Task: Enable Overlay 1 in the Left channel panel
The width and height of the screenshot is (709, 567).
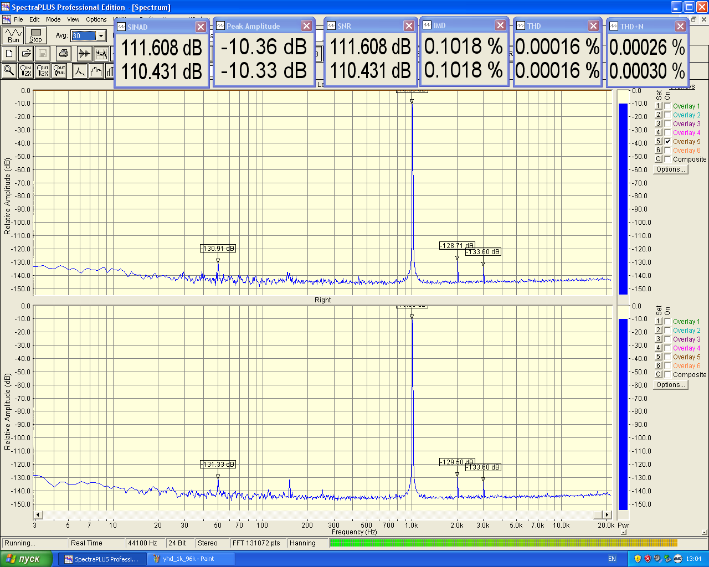Action: 667,106
